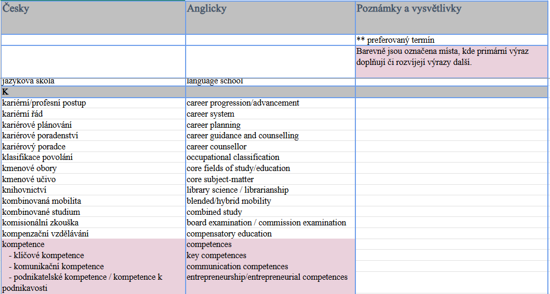The image size is (550, 294).
Task: Select the '** preferovaný termín' cell
Action: tap(452, 40)
